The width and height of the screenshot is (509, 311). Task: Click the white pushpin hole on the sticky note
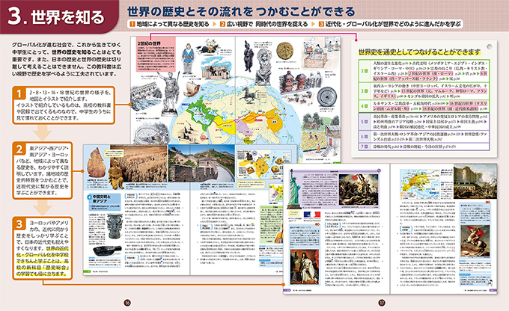(x=490, y=46)
